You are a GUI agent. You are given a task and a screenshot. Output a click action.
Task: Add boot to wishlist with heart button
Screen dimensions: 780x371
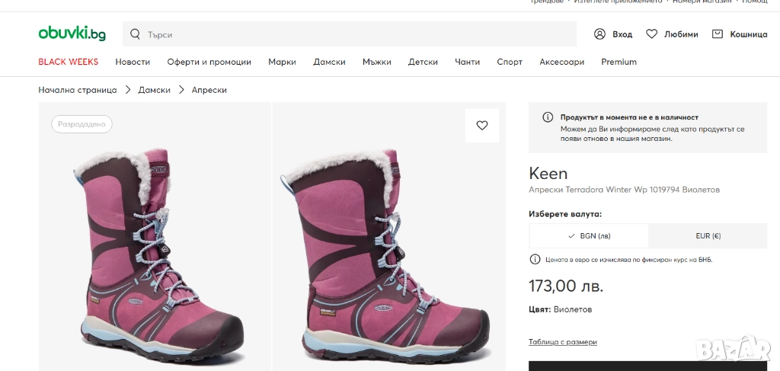point(481,126)
